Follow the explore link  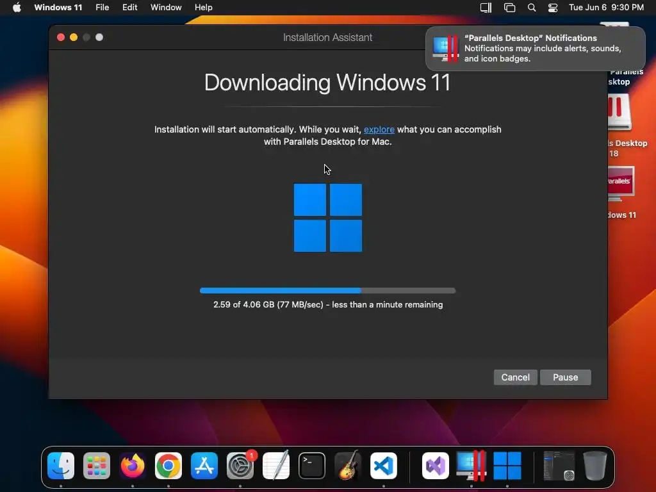[379, 129]
